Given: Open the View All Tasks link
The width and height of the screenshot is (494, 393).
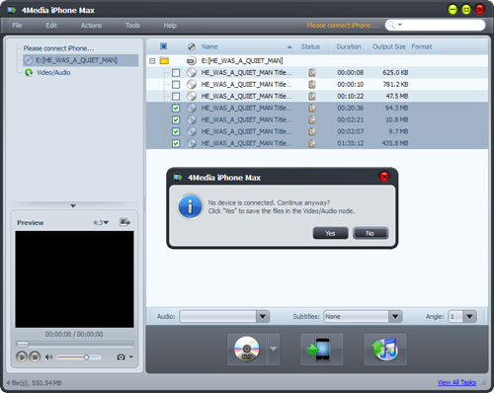Looking at the screenshot, I should coord(456,382).
